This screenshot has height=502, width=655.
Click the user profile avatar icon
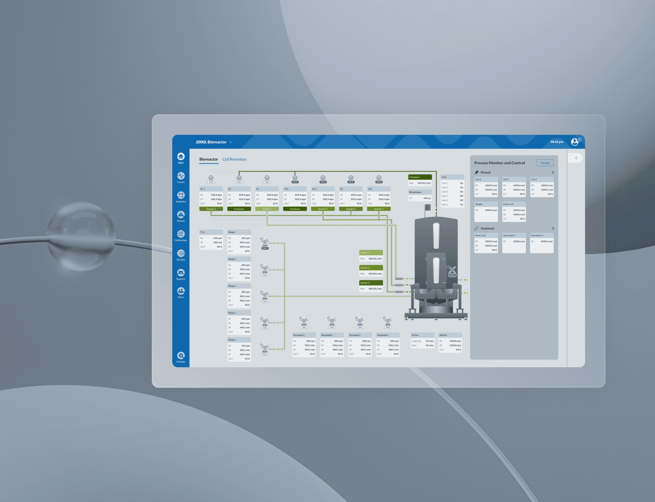575,142
